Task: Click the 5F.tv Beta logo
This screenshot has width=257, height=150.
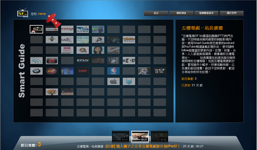Action: pos(23,13)
